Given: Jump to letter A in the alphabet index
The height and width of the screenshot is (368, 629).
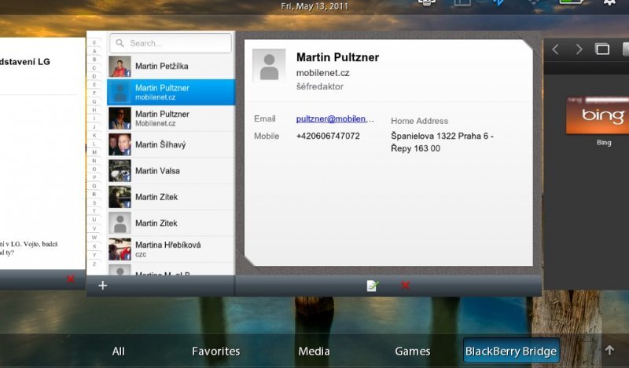Looking at the screenshot, I should [x=94, y=51].
